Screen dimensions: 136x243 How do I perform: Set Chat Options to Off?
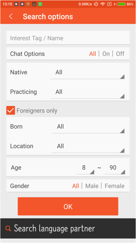pyautogui.click(x=120, y=54)
